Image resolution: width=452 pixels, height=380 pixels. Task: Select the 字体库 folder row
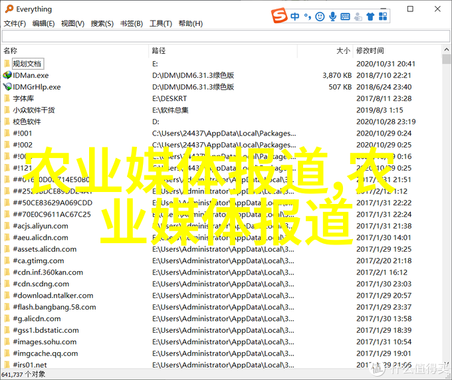click(x=221, y=98)
